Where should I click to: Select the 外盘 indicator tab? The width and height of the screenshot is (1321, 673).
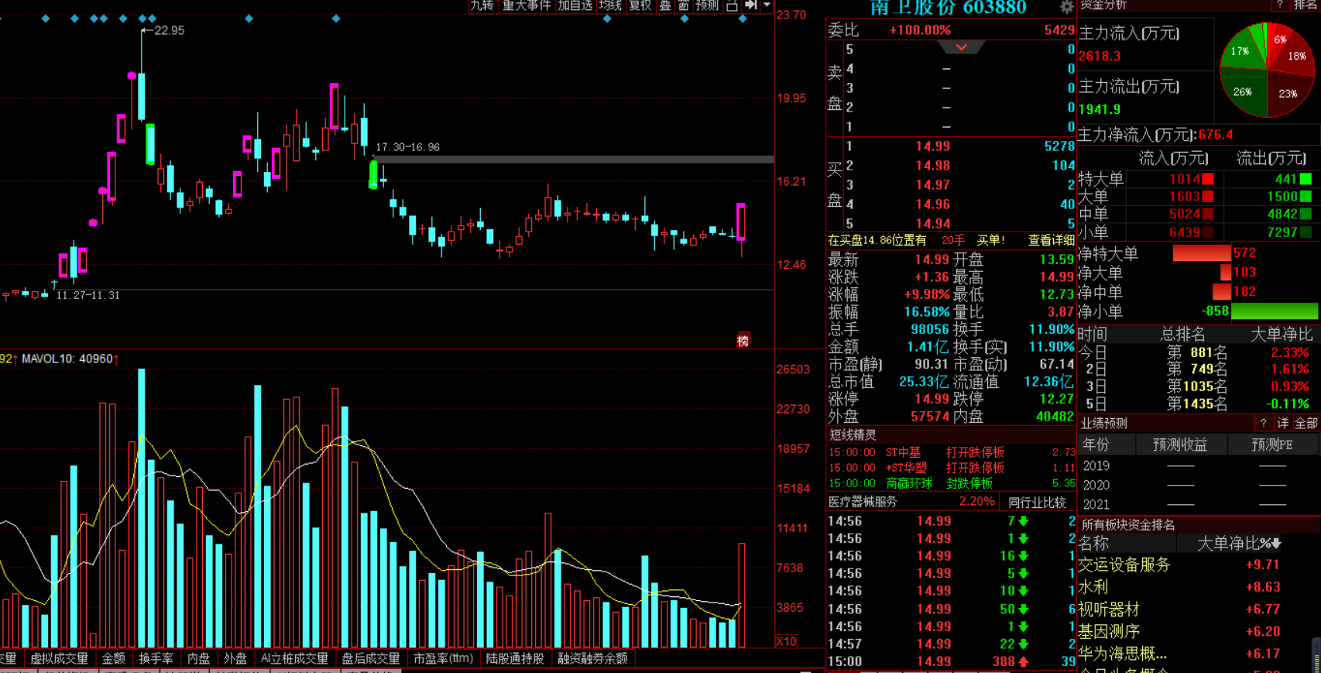(x=235, y=658)
